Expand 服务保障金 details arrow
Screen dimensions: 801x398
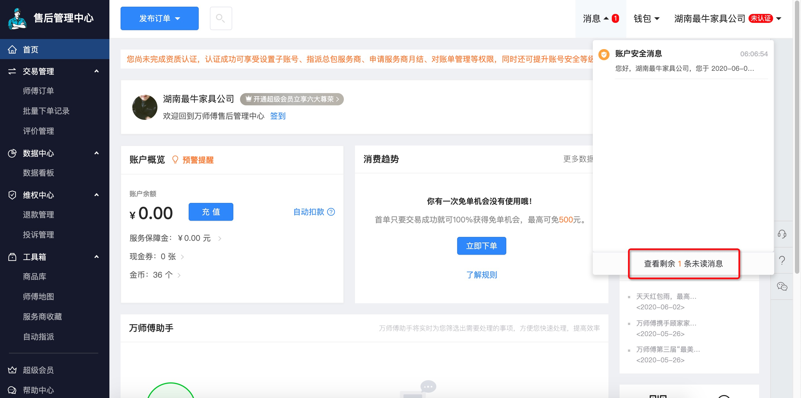220,238
